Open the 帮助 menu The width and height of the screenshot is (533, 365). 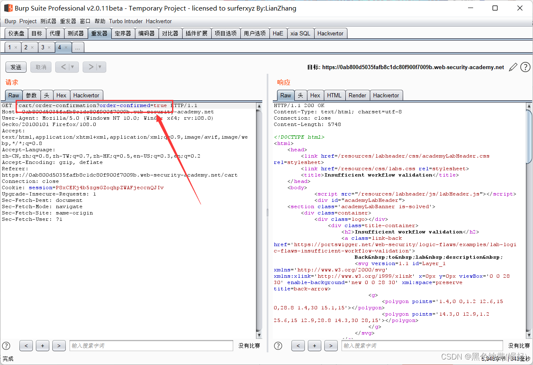pyautogui.click(x=100, y=21)
